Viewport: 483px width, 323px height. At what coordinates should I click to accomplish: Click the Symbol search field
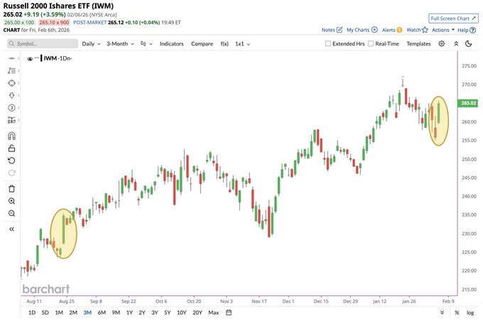[43, 43]
